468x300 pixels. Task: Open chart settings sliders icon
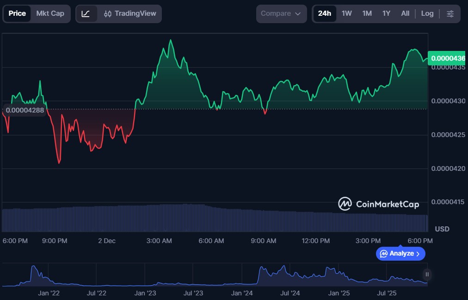450,13
